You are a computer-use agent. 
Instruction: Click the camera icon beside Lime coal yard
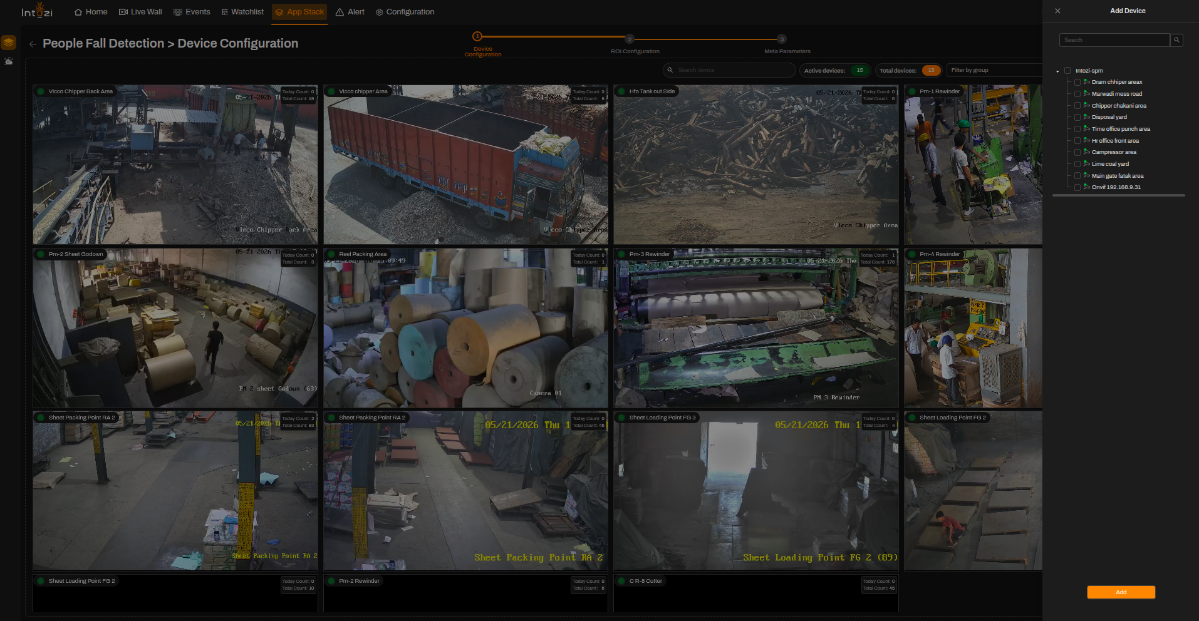pos(1087,164)
